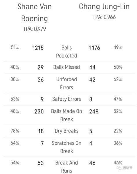The width and height of the screenshot is (137, 174).
Task: Click the WeChat watermark logo icon
Action: [x=119, y=168]
